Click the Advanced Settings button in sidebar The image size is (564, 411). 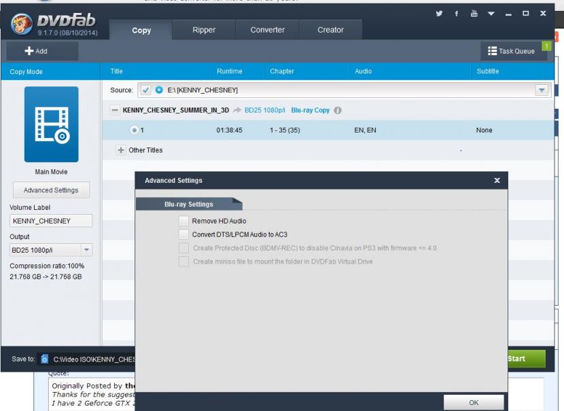click(51, 190)
